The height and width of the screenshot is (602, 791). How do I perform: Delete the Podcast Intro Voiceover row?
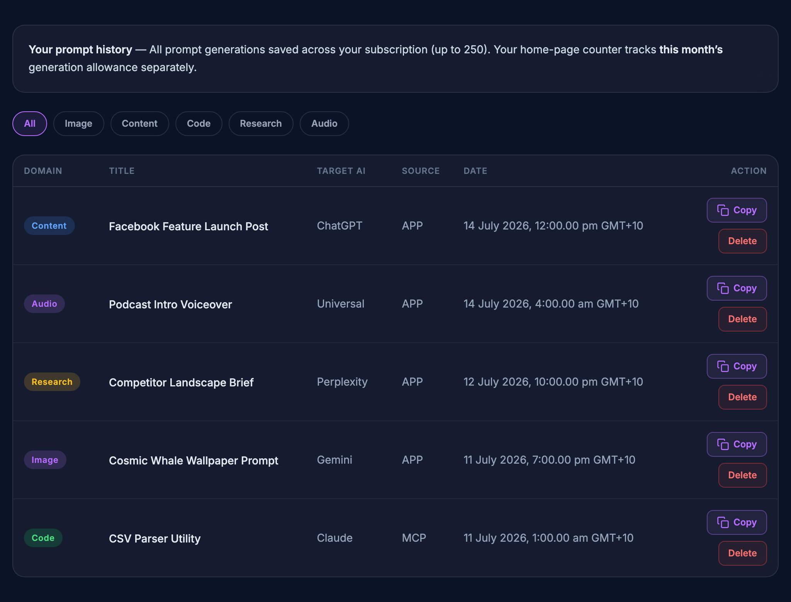(742, 319)
